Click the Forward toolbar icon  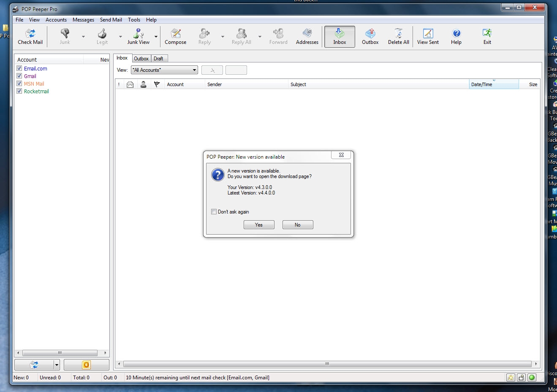click(x=278, y=36)
